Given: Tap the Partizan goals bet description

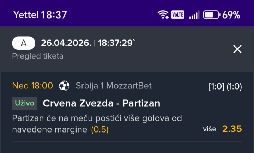Looking at the screenshot, I should tap(97, 118).
